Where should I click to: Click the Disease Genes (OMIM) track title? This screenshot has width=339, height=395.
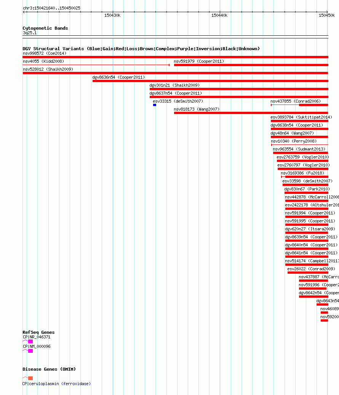coord(49,369)
